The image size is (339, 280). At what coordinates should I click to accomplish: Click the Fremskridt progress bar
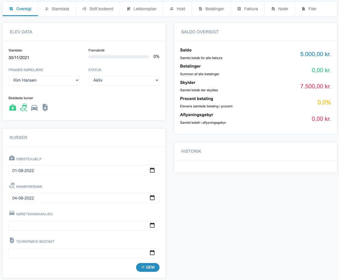[118, 57]
